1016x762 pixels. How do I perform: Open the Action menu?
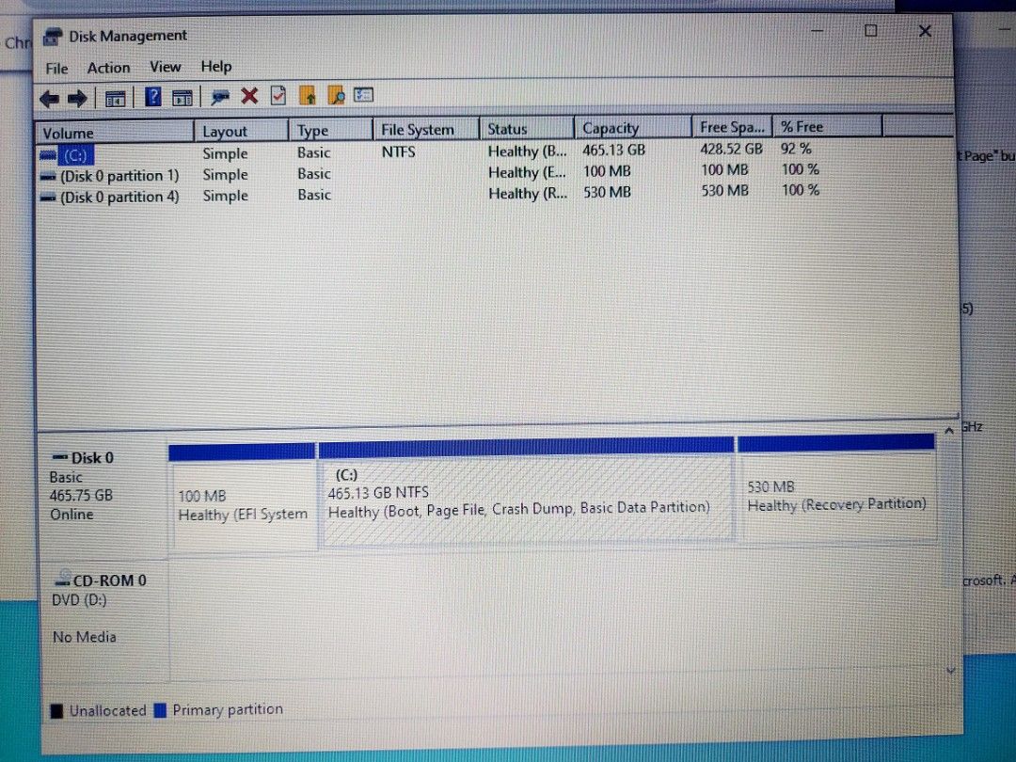(x=108, y=67)
